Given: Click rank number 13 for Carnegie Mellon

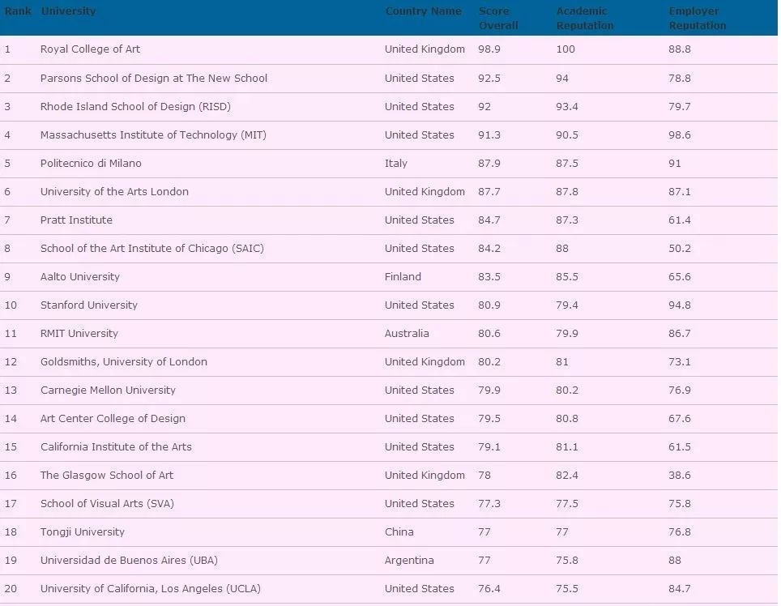Looking at the screenshot, I should point(11,390).
